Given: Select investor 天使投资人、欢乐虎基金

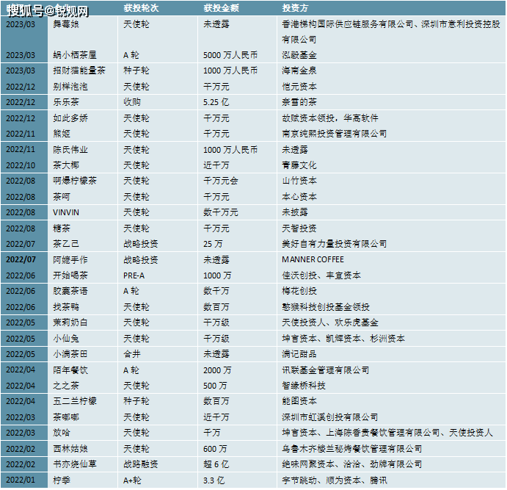Looking at the screenshot, I should (330, 323).
